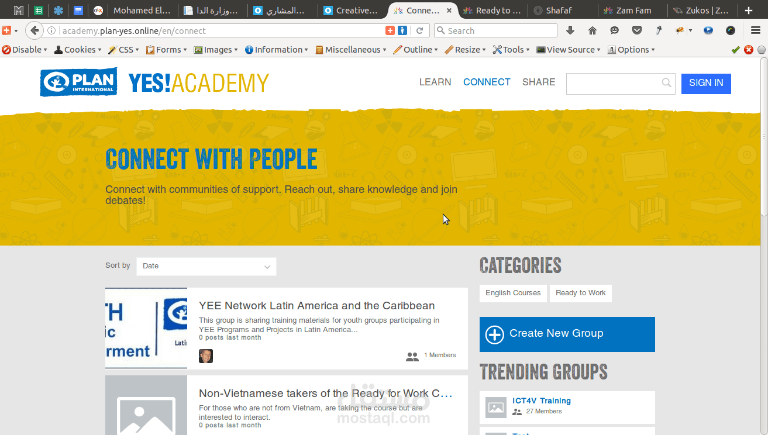768x435 pixels.
Task: Go to the CONNECT section
Action: pyautogui.click(x=487, y=82)
